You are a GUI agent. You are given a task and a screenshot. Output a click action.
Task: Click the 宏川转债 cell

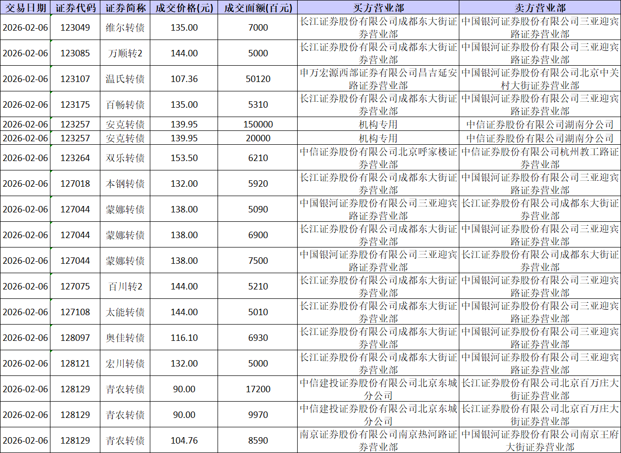(x=125, y=364)
